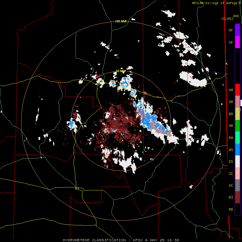Click the '100 NMI' range ring label
242x242 pixels.
coord(121,21)
